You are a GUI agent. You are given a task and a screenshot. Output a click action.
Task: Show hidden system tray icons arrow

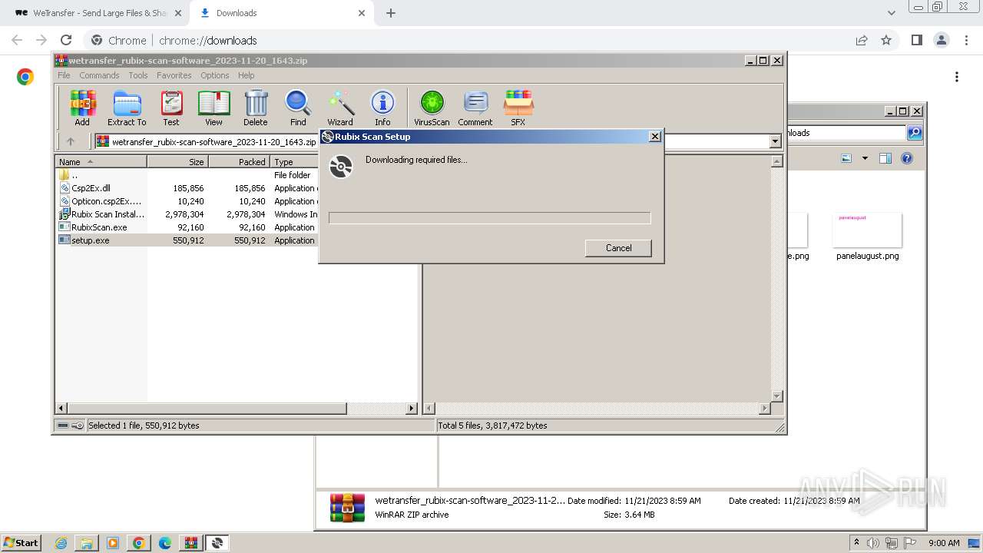pyautogui.click(x=857, y=543)
